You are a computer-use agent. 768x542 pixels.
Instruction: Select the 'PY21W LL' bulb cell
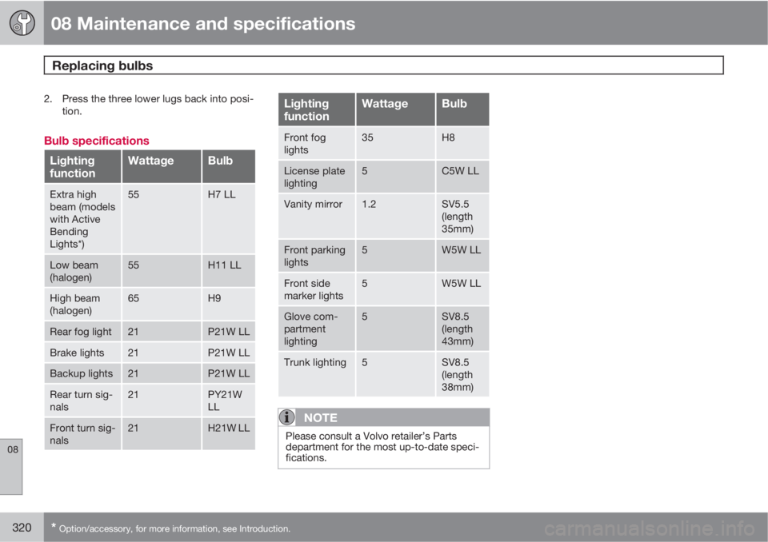(x=228, y=401)
